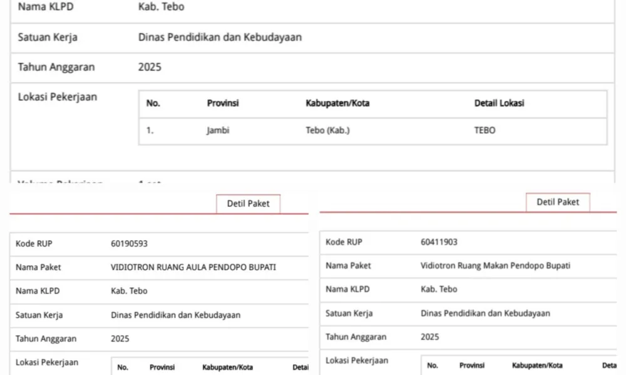Image resolution: width=626 pixels, height=375 pixels.
Task: Click the Satuan Kerja value in the top panel
Action: [x=220, y=37]
